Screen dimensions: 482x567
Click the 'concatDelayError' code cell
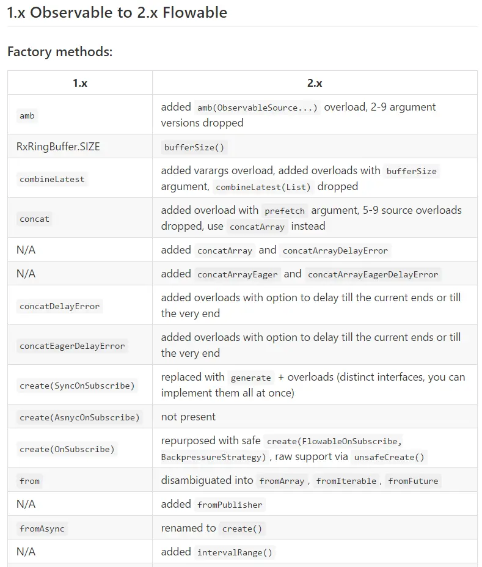(x=60, y=307)
